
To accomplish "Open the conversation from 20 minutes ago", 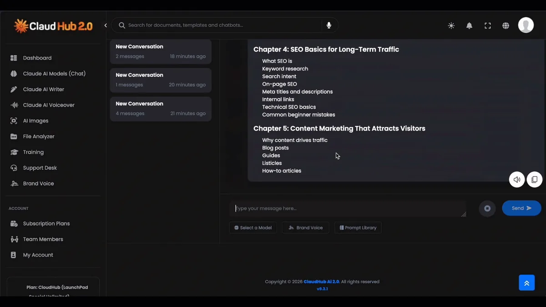I will (161, 80).
